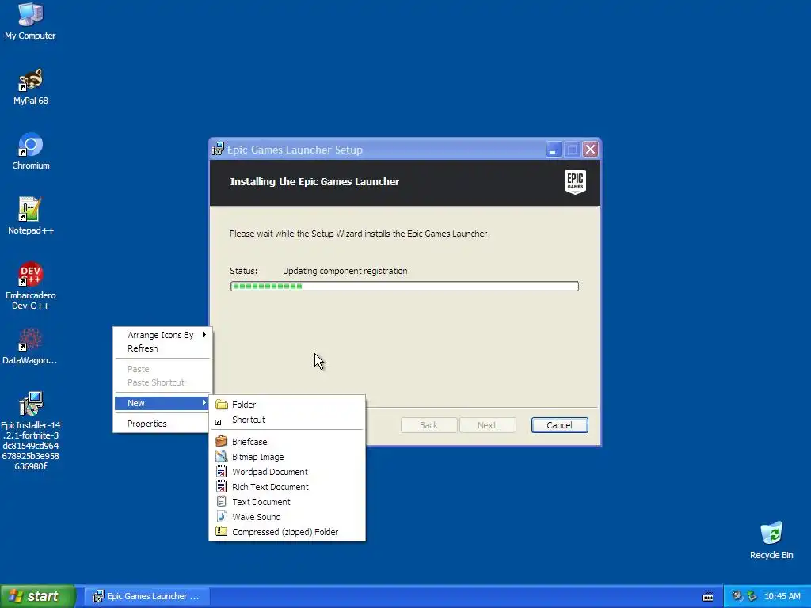Select the Recycle Bin icon

pyautogui.click(x=771, y=540)
